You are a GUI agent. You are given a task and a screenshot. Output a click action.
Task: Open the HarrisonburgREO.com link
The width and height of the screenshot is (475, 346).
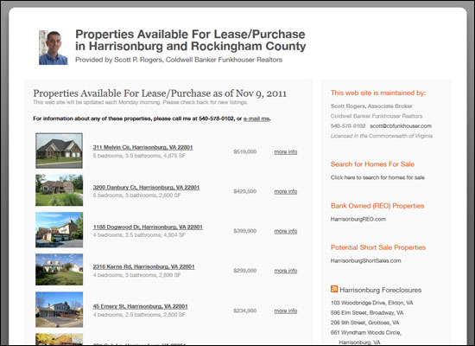tap(358, 219)
